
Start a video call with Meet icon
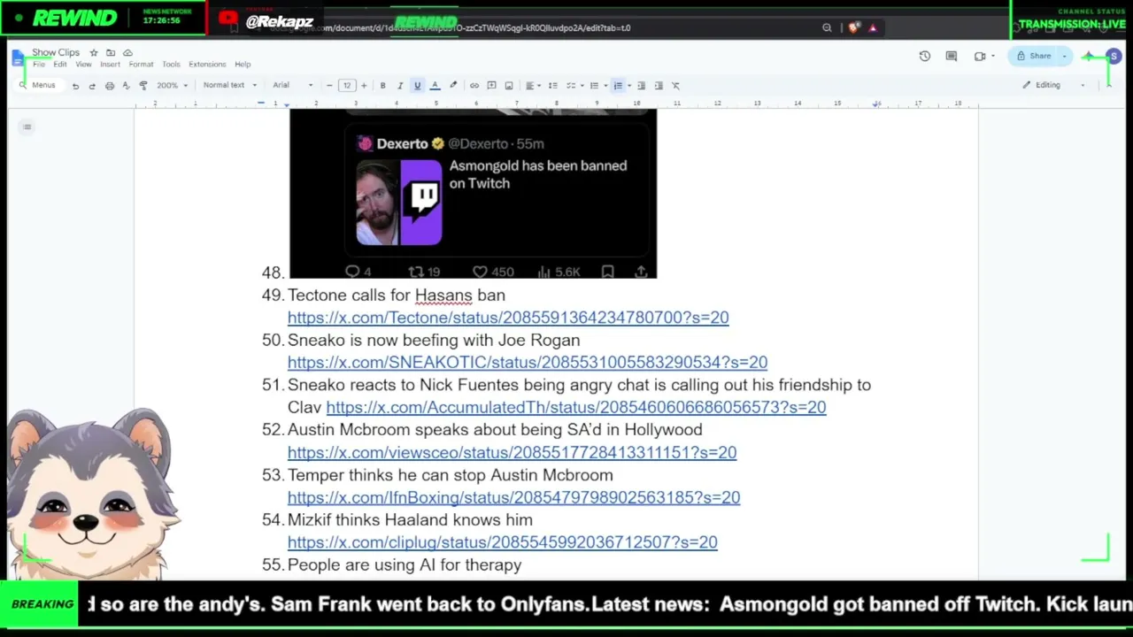pyautogui.click(x=981, y=56)
